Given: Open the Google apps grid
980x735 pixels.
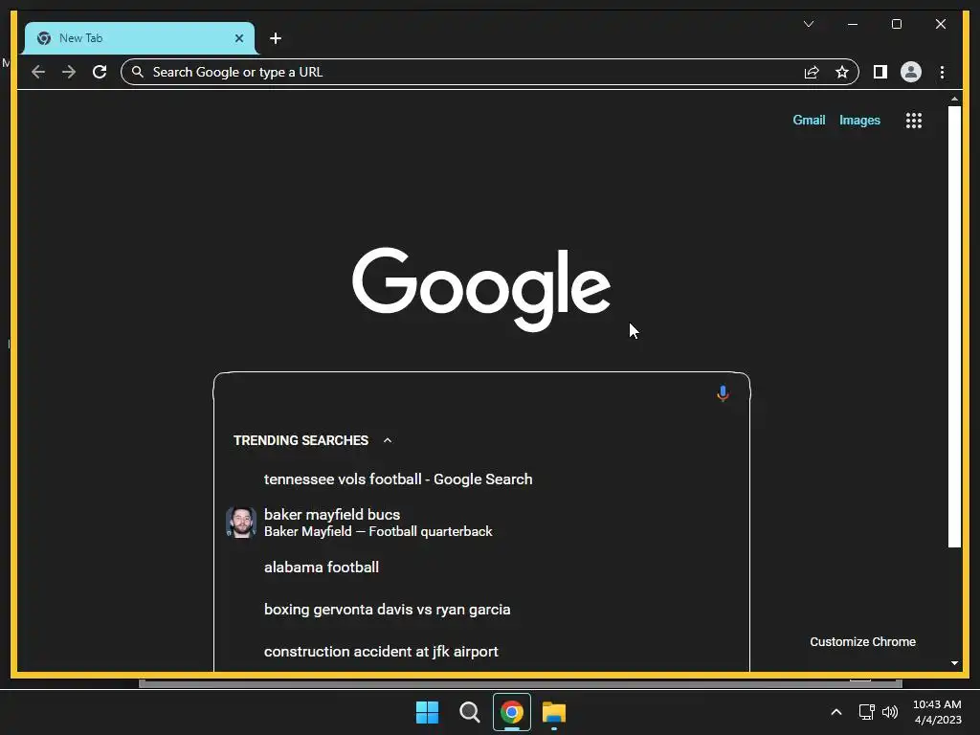Looking at the screenshot, I should tap(914, 120).
